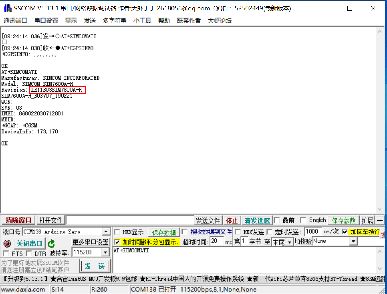Click the 停止 button
Viewport: 387px width, 294px height.
pyautogui.click(x=232, y=221)
